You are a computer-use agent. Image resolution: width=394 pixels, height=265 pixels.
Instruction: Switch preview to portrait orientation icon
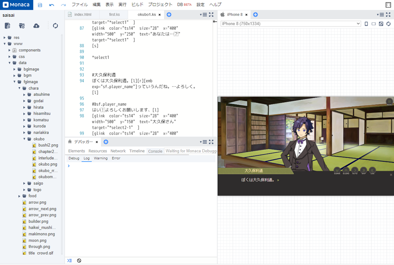point(366,24)
